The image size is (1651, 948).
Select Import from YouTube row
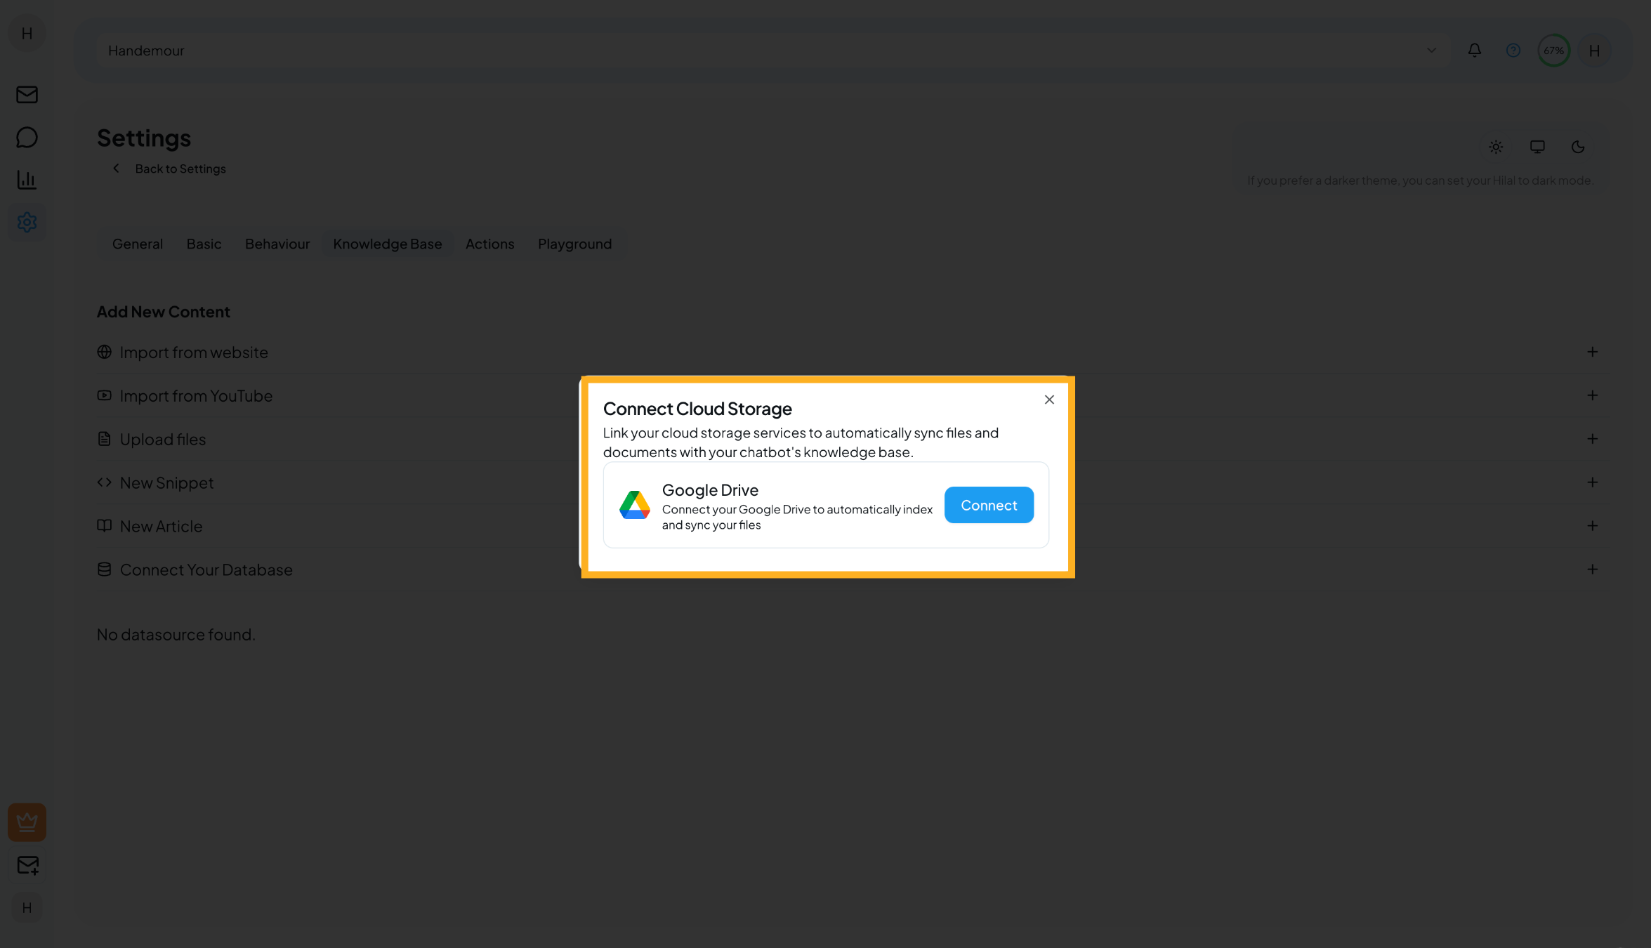coord(852,395)
